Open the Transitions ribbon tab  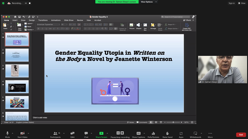43,20
